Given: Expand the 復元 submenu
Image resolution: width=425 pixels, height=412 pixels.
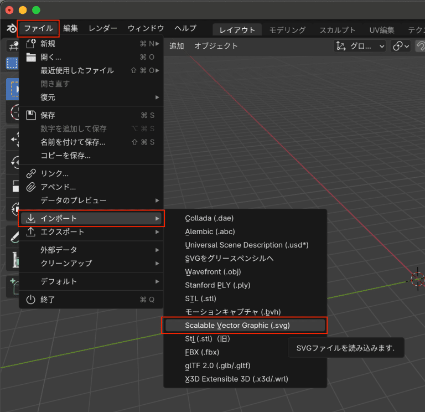Looking at the screenshot, I should [91, 97].
